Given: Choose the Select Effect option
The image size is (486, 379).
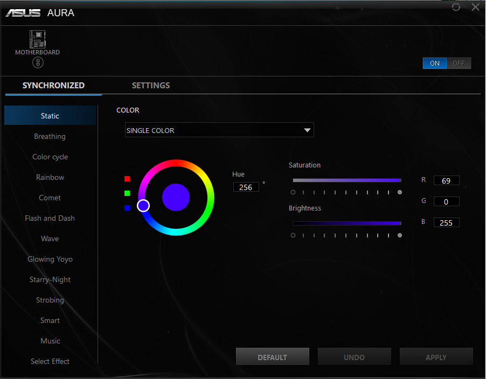Looking at the screenshot, I should (x=50, y=361).
